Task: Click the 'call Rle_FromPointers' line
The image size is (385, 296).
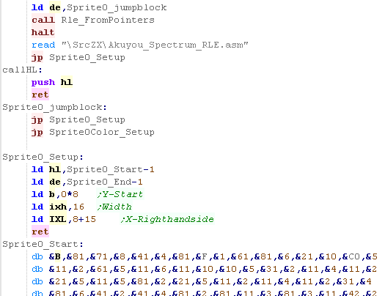Action: coord(93,20)
